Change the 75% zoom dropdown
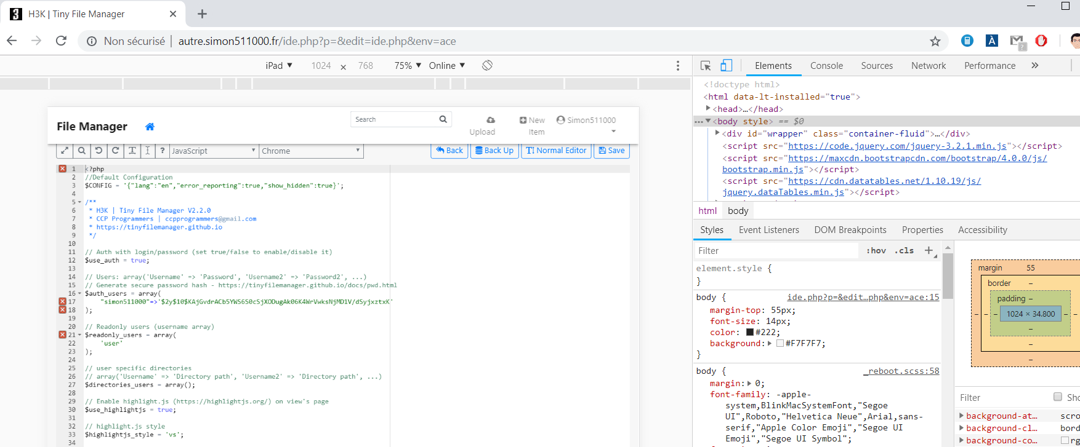 coord(408,65)
